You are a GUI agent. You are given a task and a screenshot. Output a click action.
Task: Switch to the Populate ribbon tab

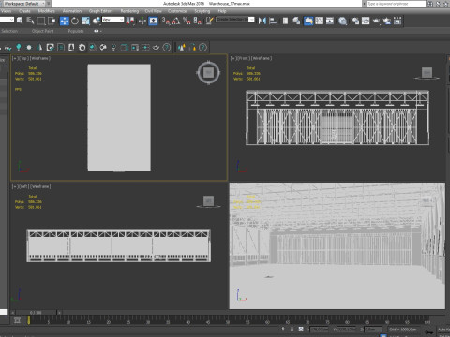point(76,31)
